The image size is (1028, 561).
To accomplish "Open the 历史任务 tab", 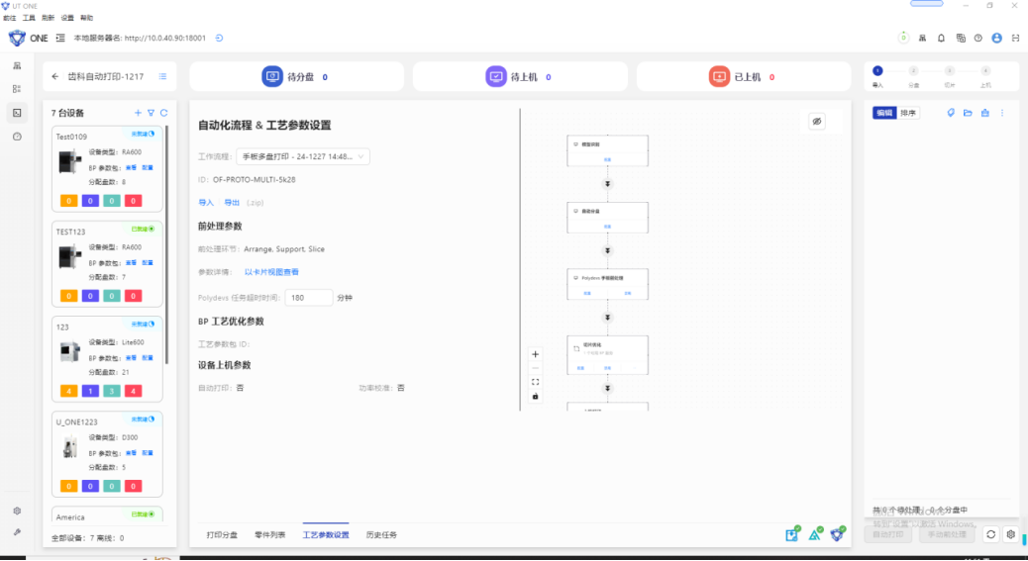I will coord(381,534).
